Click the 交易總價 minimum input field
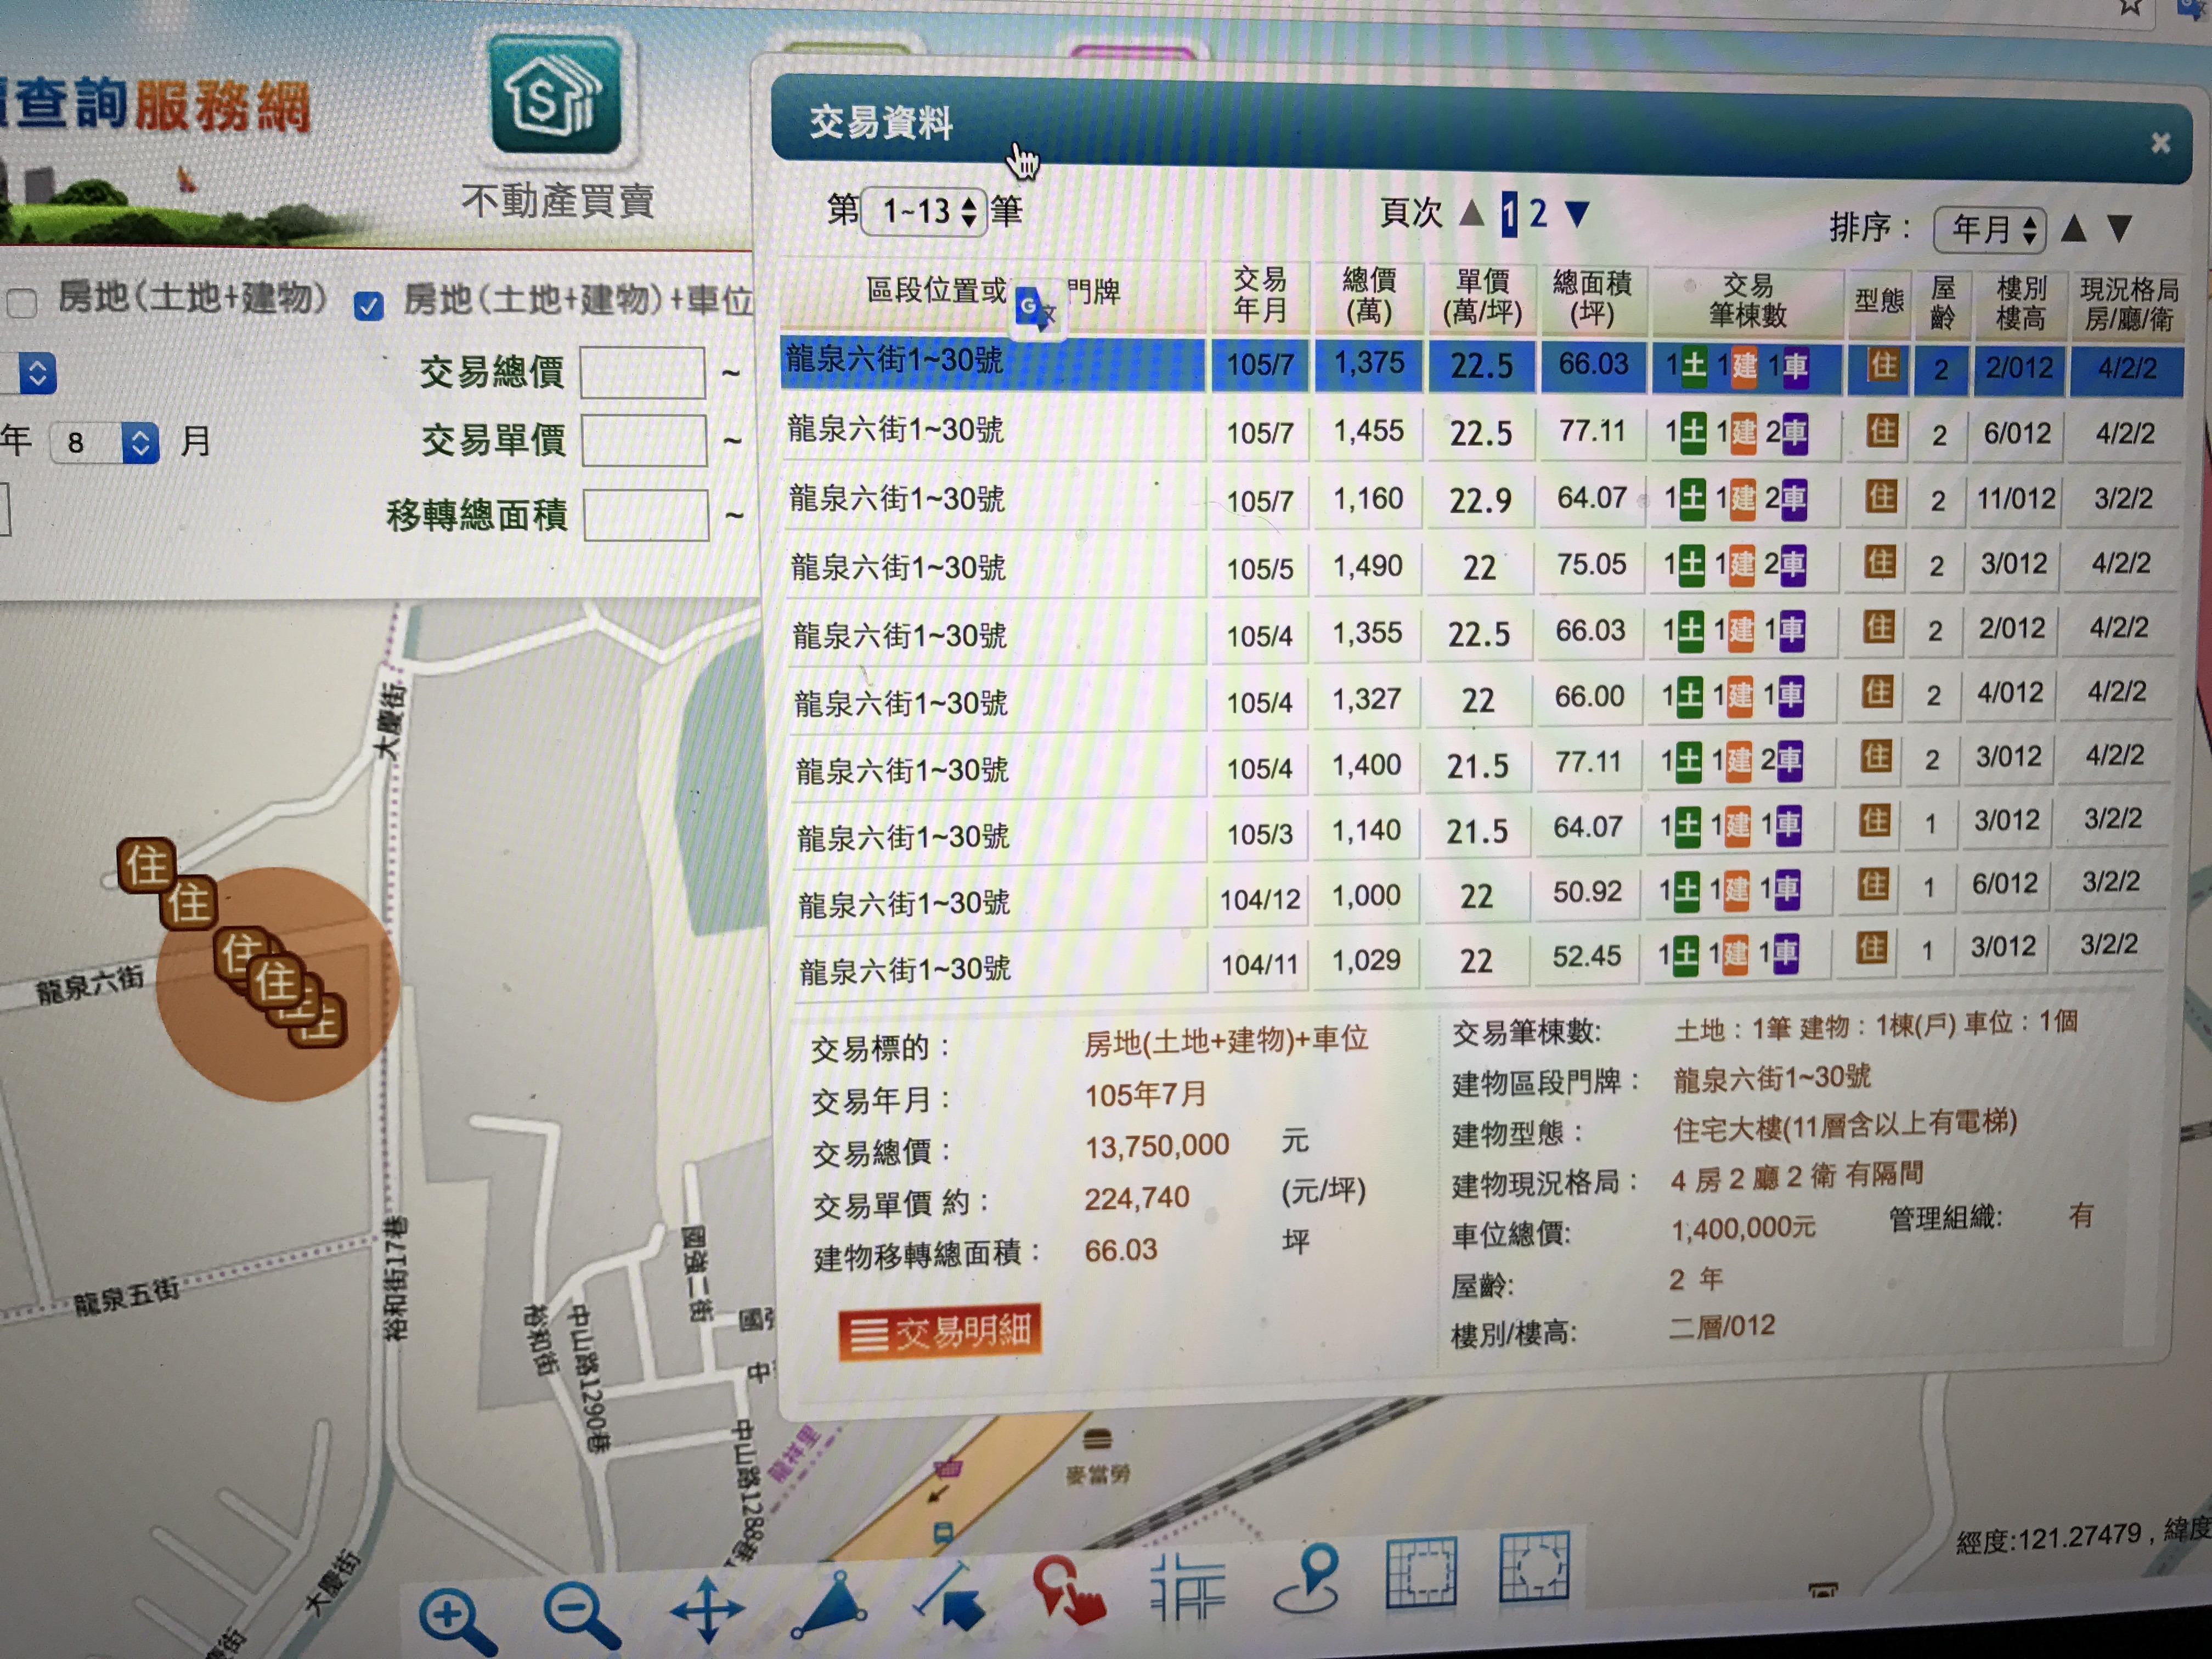The height and width of the screenshot is (1659, 2212). click(643, 373)
